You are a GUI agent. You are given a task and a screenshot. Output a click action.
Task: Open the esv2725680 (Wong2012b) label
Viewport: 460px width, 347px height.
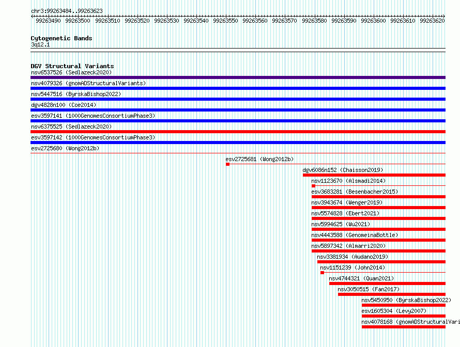coord(65,148)
